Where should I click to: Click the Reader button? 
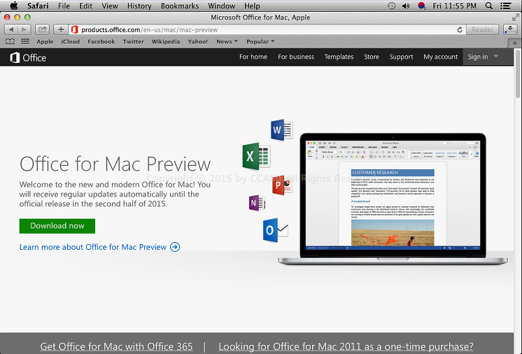point(482,29)
